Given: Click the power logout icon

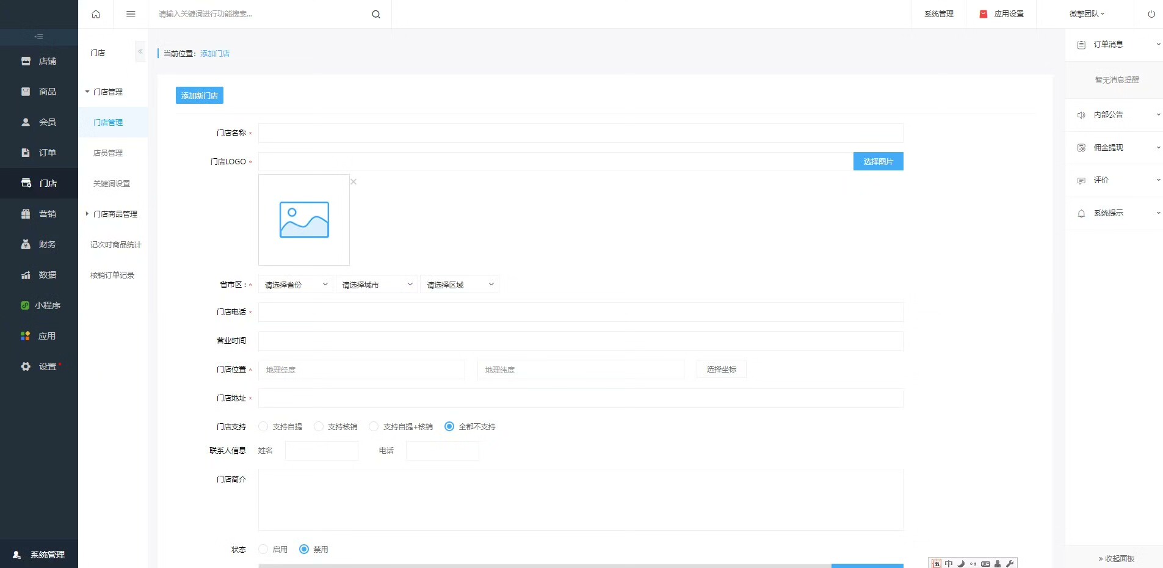Looking at the screenshot, I should [1151, 14].
